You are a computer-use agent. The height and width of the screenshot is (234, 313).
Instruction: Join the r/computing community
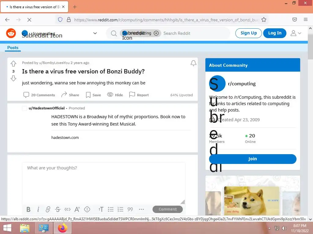(x=252, y=159)
